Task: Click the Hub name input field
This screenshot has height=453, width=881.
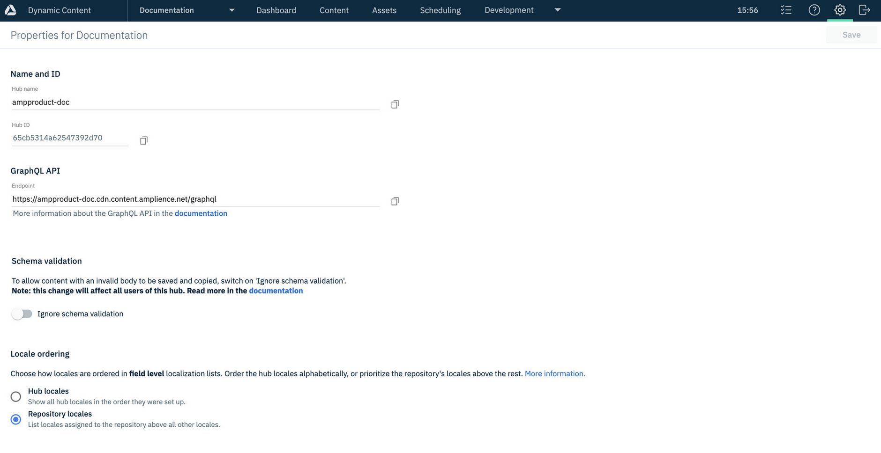Action: [195, 102]
